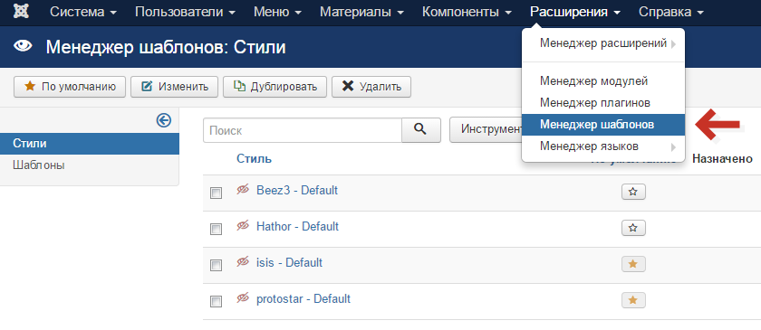761x330 pixels.
Task: Check the Hathor - Default row checkbox
Action: (216, 230)
